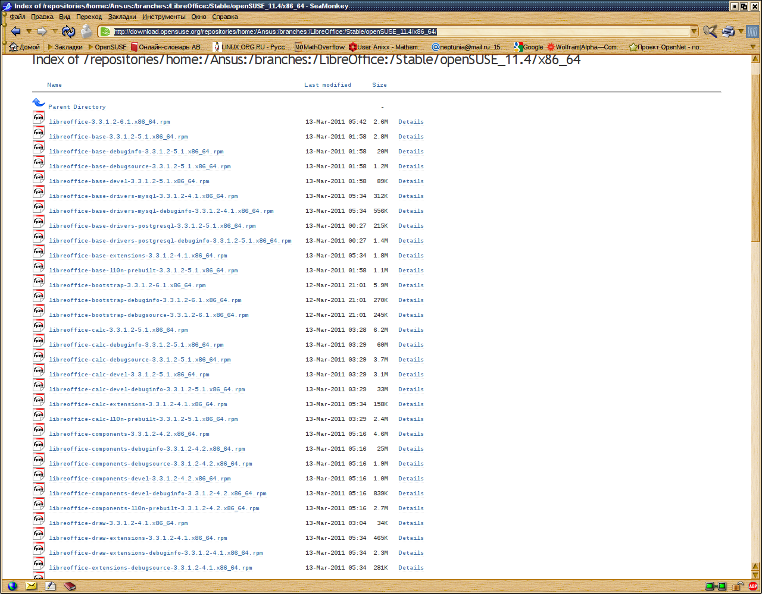Viewport: 762px width, 594px height.
Task: Click the vertical scrollbar up arrow
Action: [755, 59]
